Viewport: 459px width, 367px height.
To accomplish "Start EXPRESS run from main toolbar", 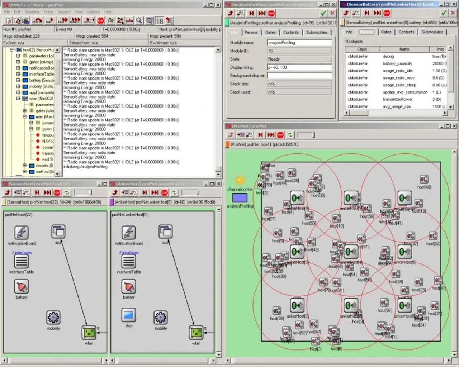I will [x=75, y=21].
